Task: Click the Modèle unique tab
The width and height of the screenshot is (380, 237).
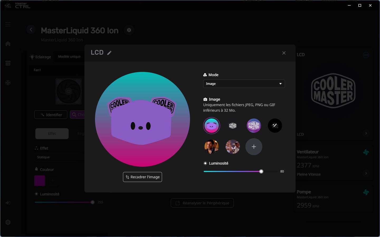Action: 69,57
